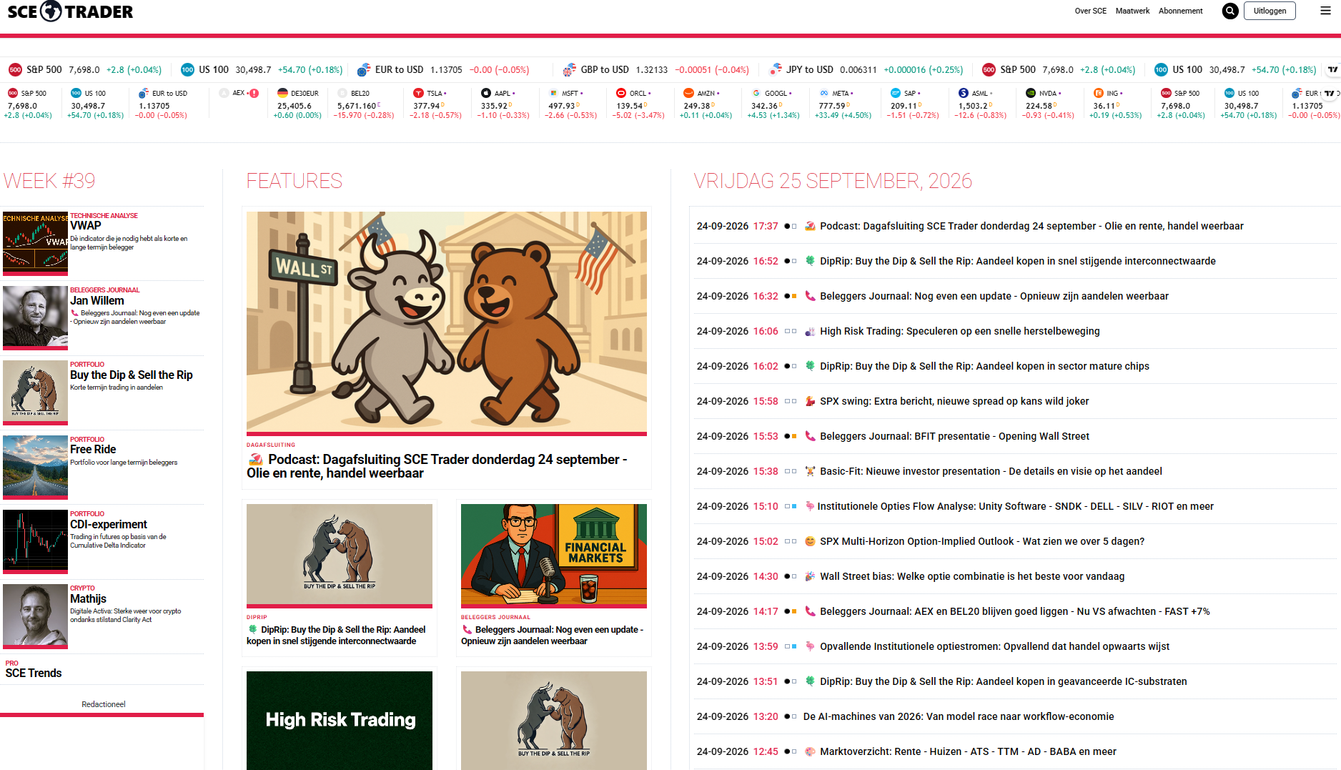This screenshot has width=1341, height=770.
Task: Open 15:58 SPX swing wild joker item
Action: 954,401
